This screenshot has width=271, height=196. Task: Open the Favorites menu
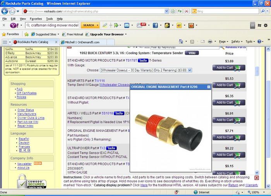coord(36,19)
